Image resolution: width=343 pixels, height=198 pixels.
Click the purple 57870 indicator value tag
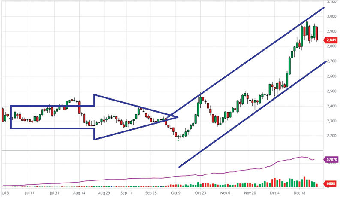click(x=331, y=159)
